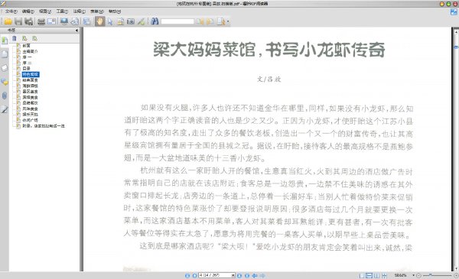Image resolution: width=459 pixels, height=279 pixels.
Task: Select the highlighted blue bookmark entry
Action: click(31, 75)
